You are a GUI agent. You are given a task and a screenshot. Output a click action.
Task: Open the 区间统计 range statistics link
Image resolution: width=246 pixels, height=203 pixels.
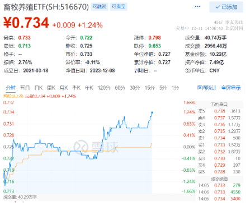tap(206, 88)
